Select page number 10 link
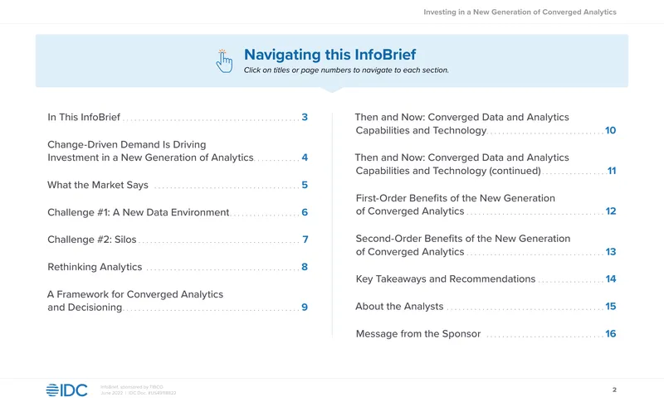This screenshot has height=402, width=664. (610, 130)
